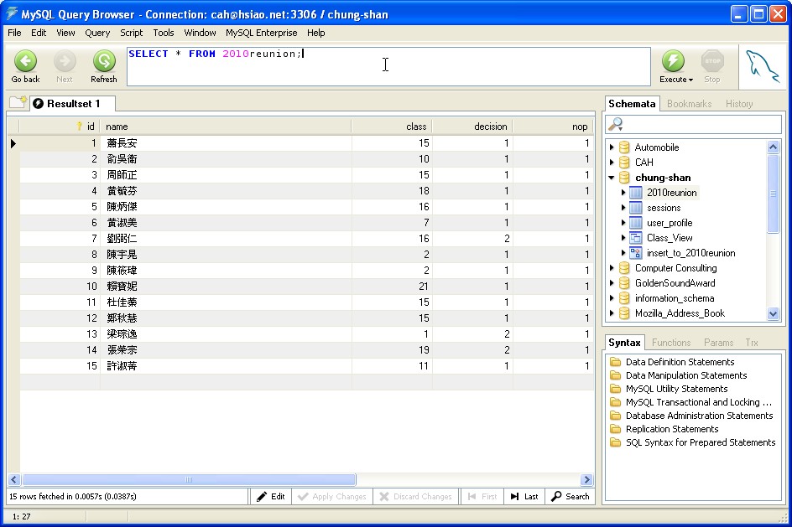Image resolution: width=792 pixels, height=527 pixels.
Task: Open the MySQL Enterprise menu
Action: tap(261, 33)
